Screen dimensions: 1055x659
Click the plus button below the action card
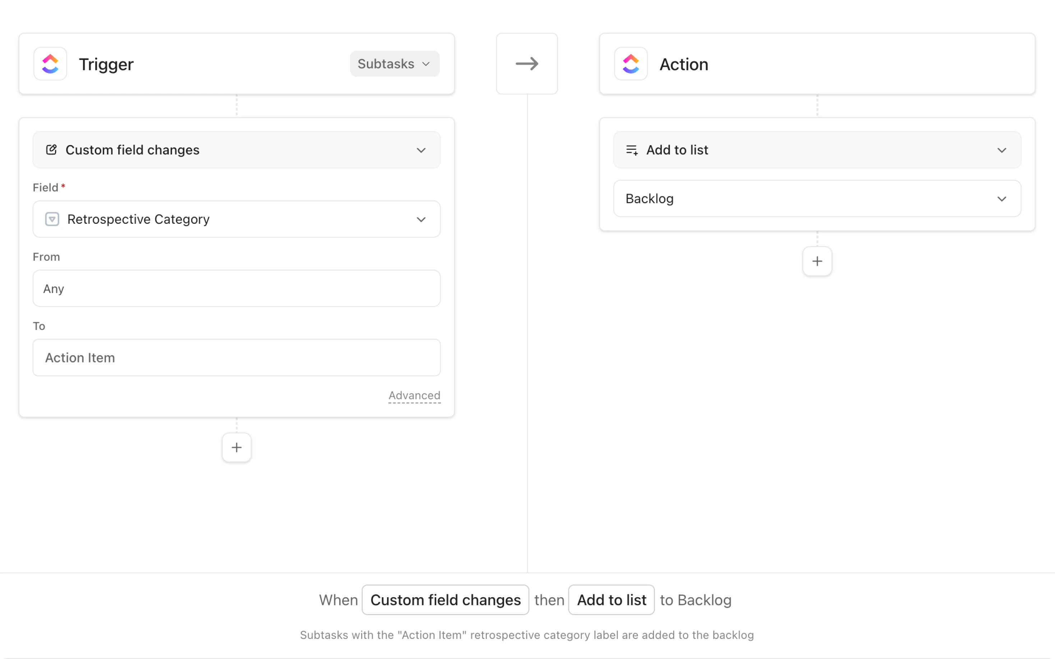pyautogui.click(x=817, y=261)
